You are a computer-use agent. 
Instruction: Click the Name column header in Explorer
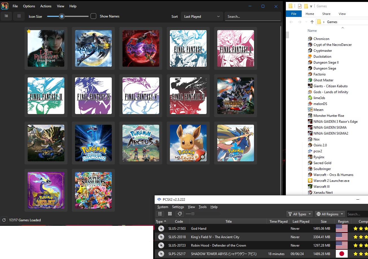coord(312,31)
